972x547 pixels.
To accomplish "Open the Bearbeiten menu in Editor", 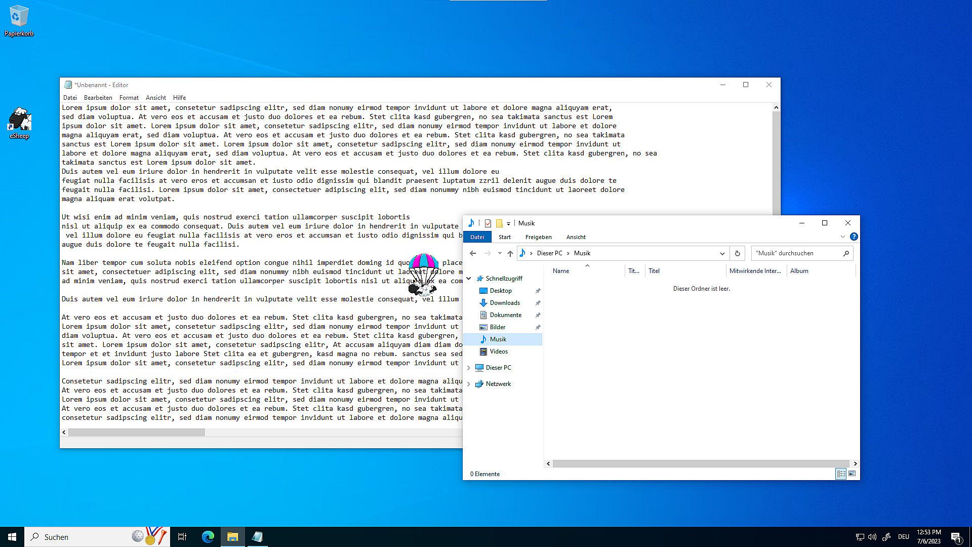I will point(98,98).
